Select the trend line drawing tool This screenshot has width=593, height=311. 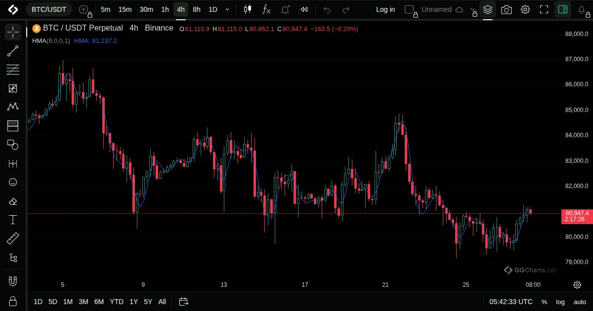tap(13, 51)
